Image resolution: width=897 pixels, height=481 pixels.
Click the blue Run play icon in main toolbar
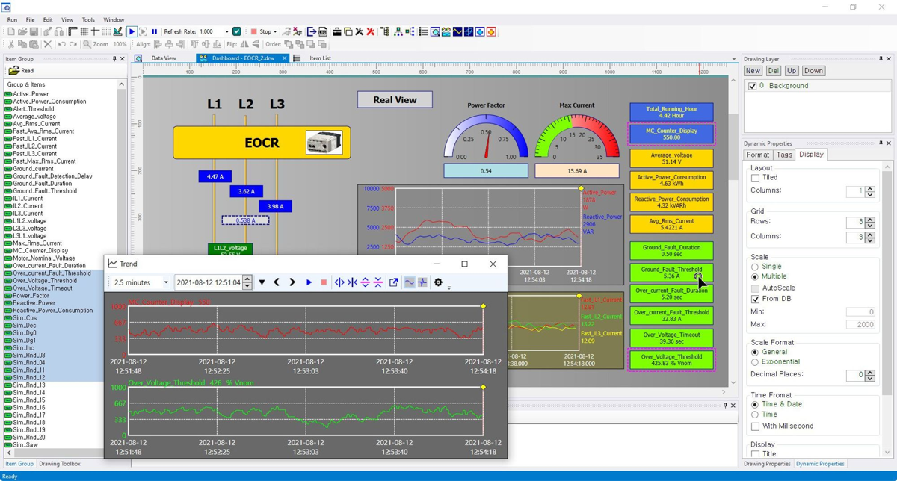pos(132,31)
